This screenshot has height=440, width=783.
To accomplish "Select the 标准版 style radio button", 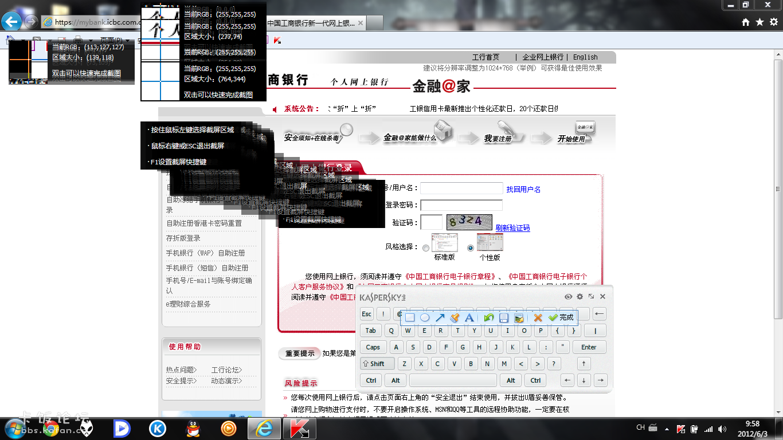I will tap(425, 248).
